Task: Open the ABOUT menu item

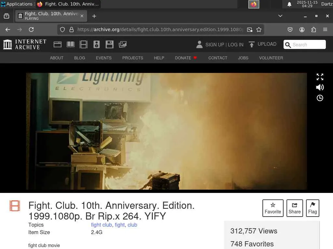Action: [x=57, y=58]
